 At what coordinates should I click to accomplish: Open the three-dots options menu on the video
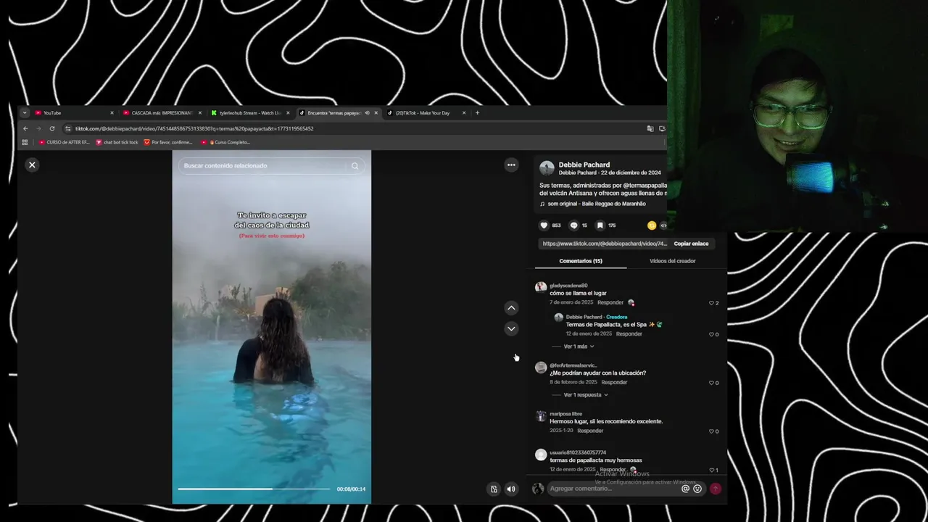point(511,165)
